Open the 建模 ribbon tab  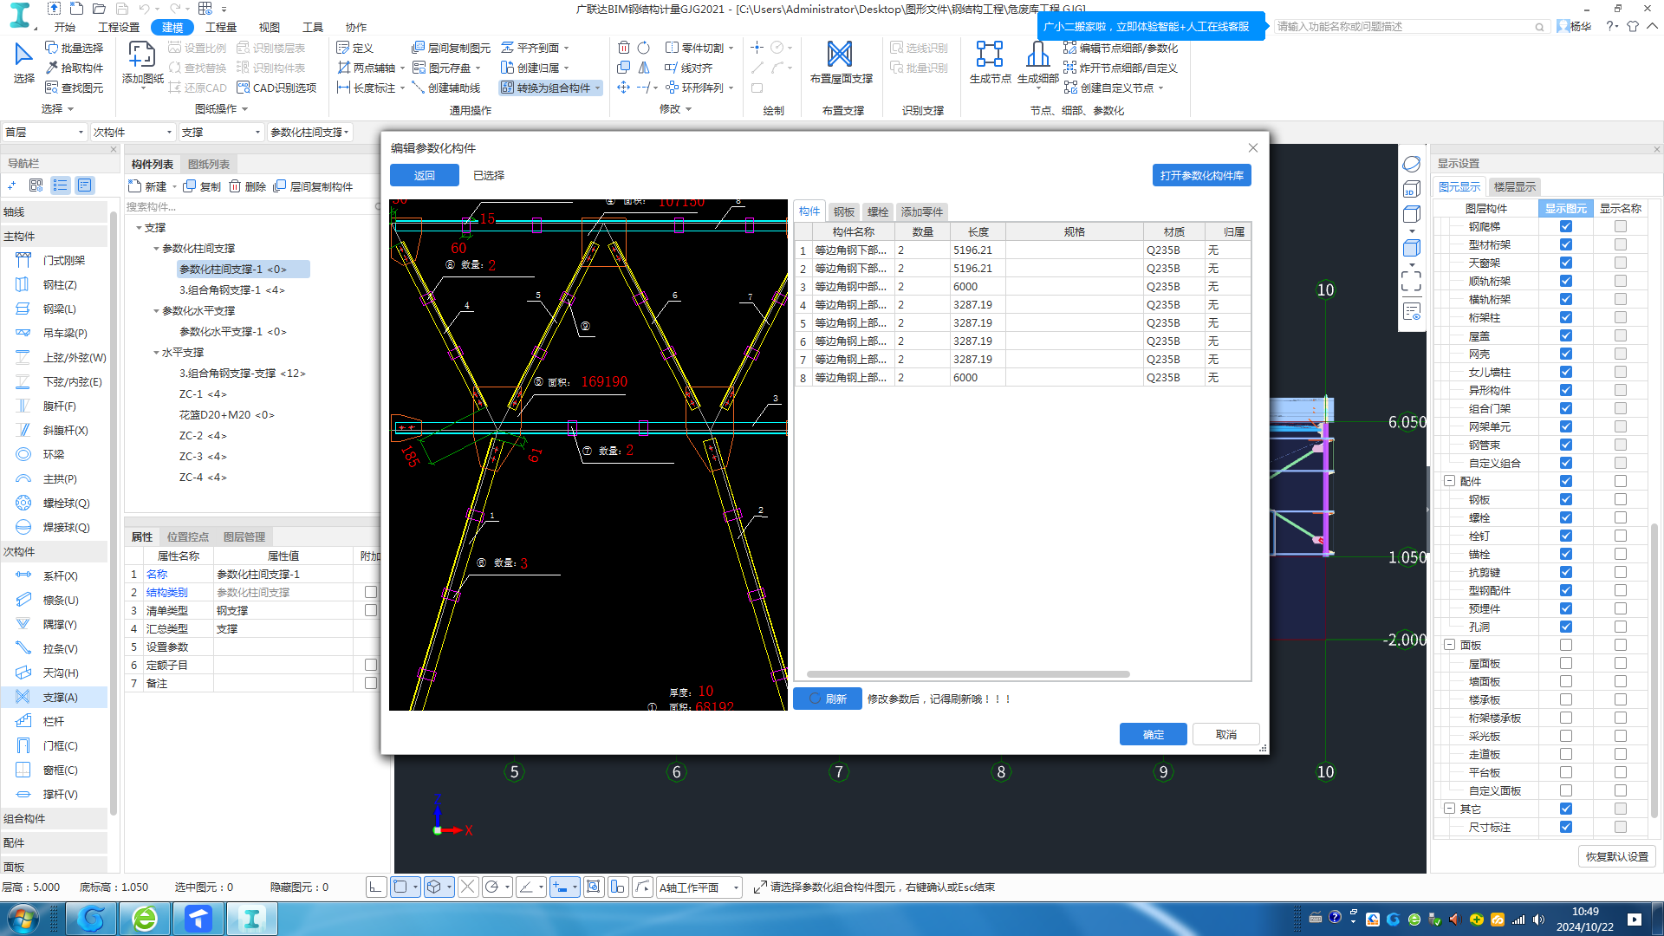[172, 27]
